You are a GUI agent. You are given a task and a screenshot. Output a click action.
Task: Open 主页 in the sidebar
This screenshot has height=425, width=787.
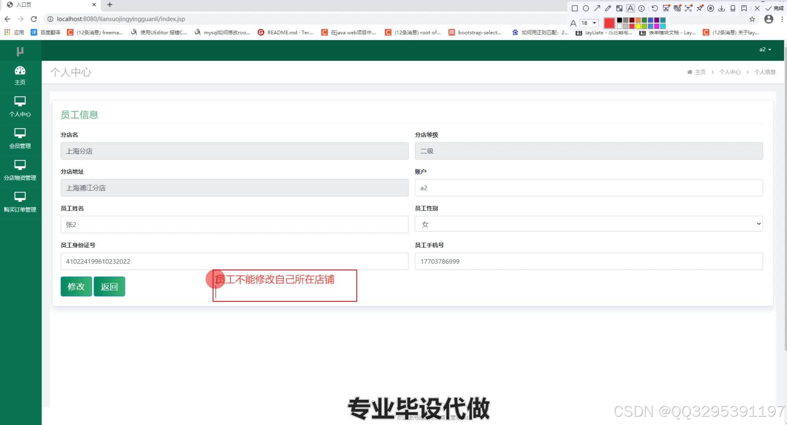point(20,76)
